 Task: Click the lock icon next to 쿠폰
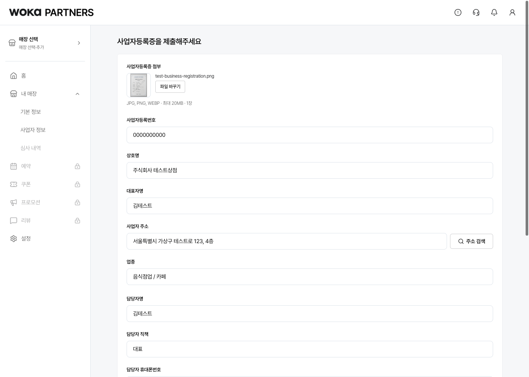click(x=77, y=184)
